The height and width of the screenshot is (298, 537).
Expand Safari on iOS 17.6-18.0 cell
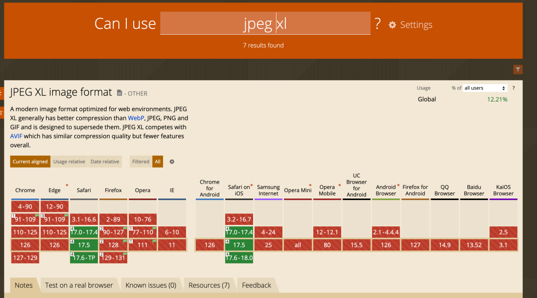239,258
